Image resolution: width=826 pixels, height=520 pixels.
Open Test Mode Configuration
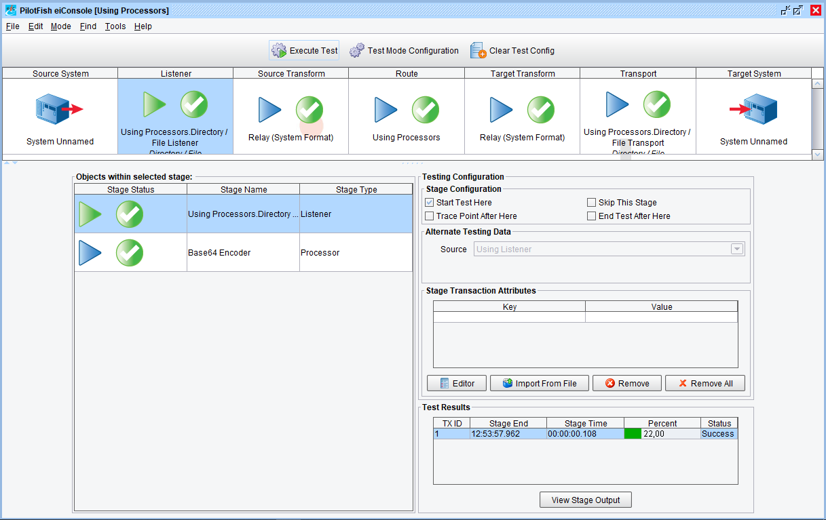(405, 51)
